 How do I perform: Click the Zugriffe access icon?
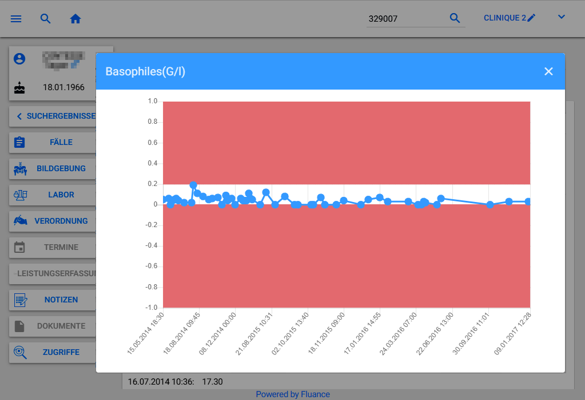20,352
